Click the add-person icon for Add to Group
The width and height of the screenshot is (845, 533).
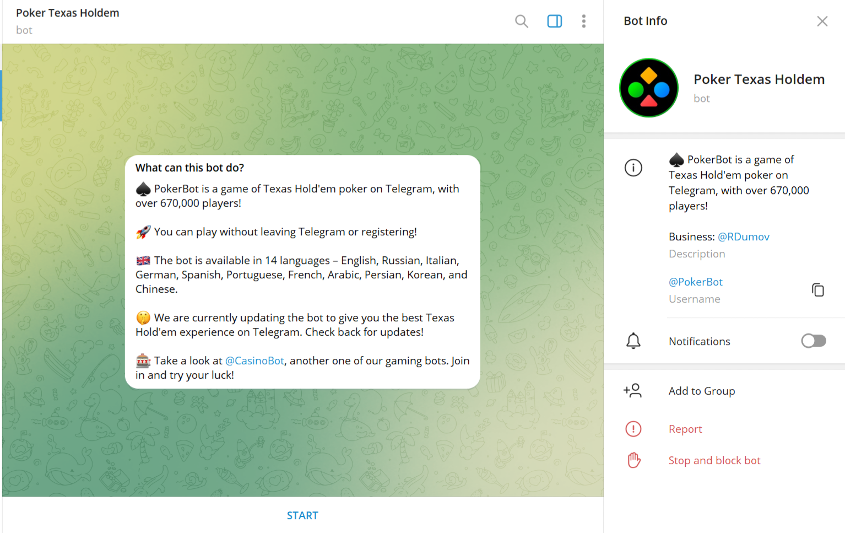point(633,391)
